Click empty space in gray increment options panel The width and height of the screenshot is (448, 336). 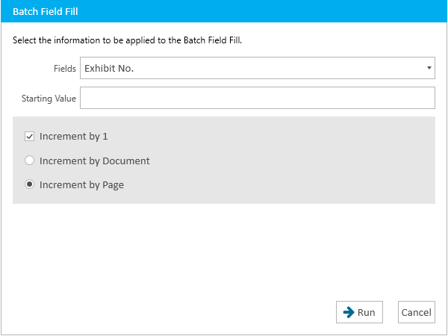click(286, 160)
